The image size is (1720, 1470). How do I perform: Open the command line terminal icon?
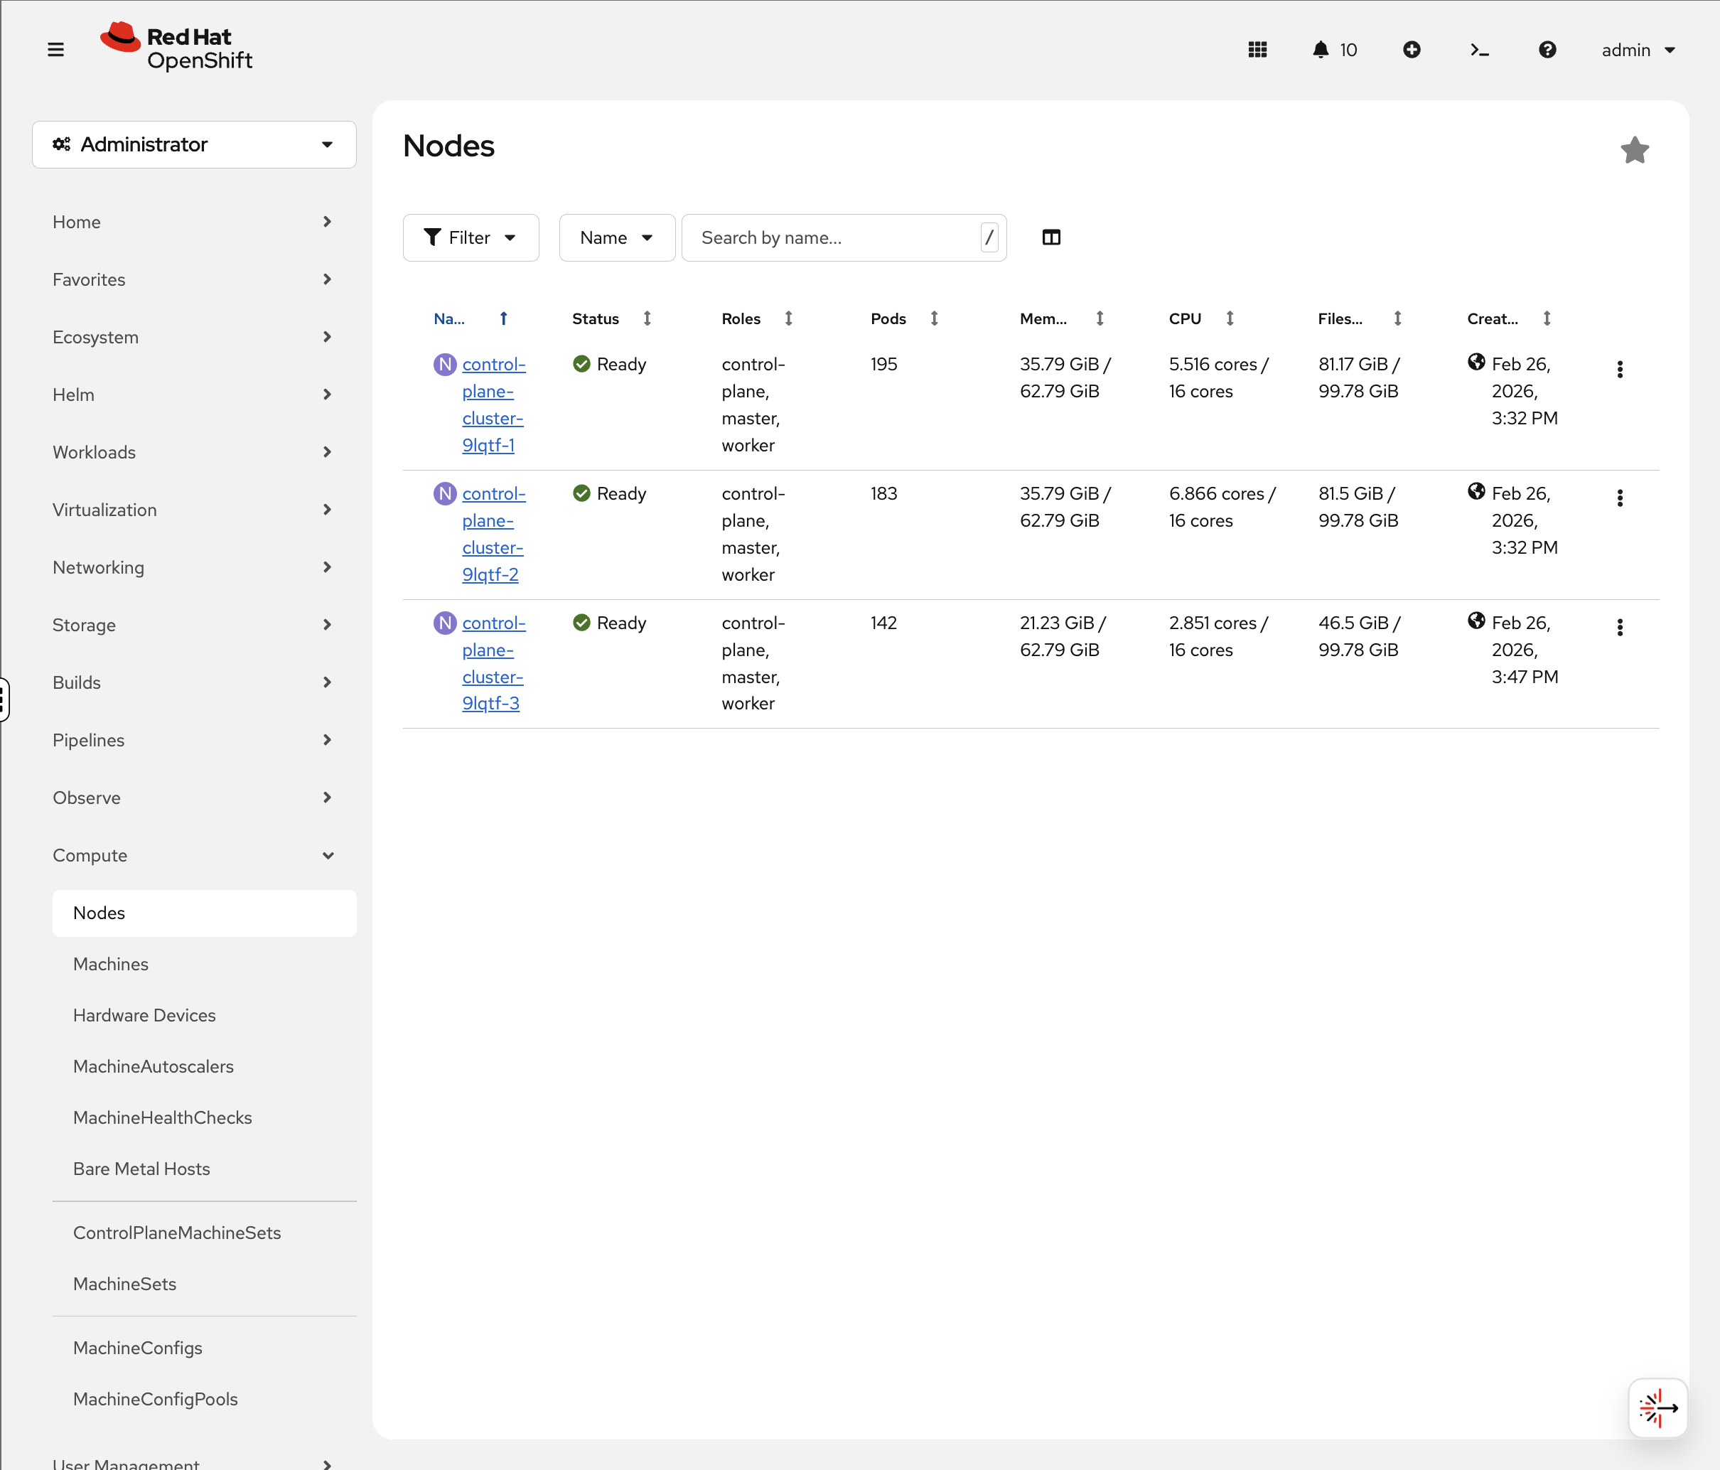(1479, 50)
